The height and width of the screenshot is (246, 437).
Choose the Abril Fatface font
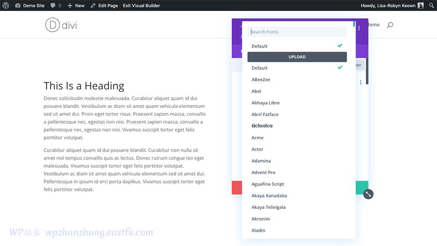pos(297,114)
